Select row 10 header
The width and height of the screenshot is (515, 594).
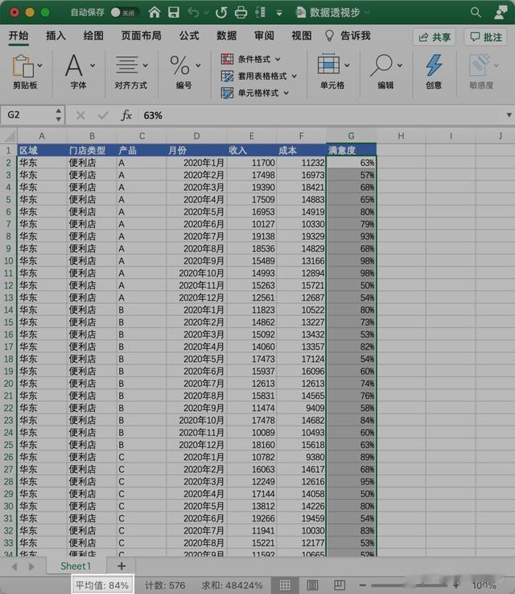point(8,261)
